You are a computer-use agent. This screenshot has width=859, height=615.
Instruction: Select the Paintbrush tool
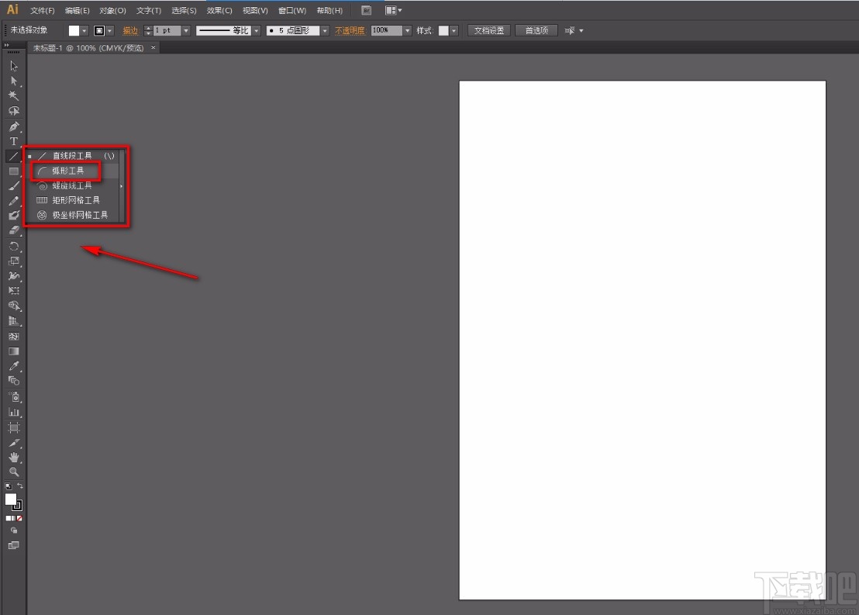click(x=14, y=186)
